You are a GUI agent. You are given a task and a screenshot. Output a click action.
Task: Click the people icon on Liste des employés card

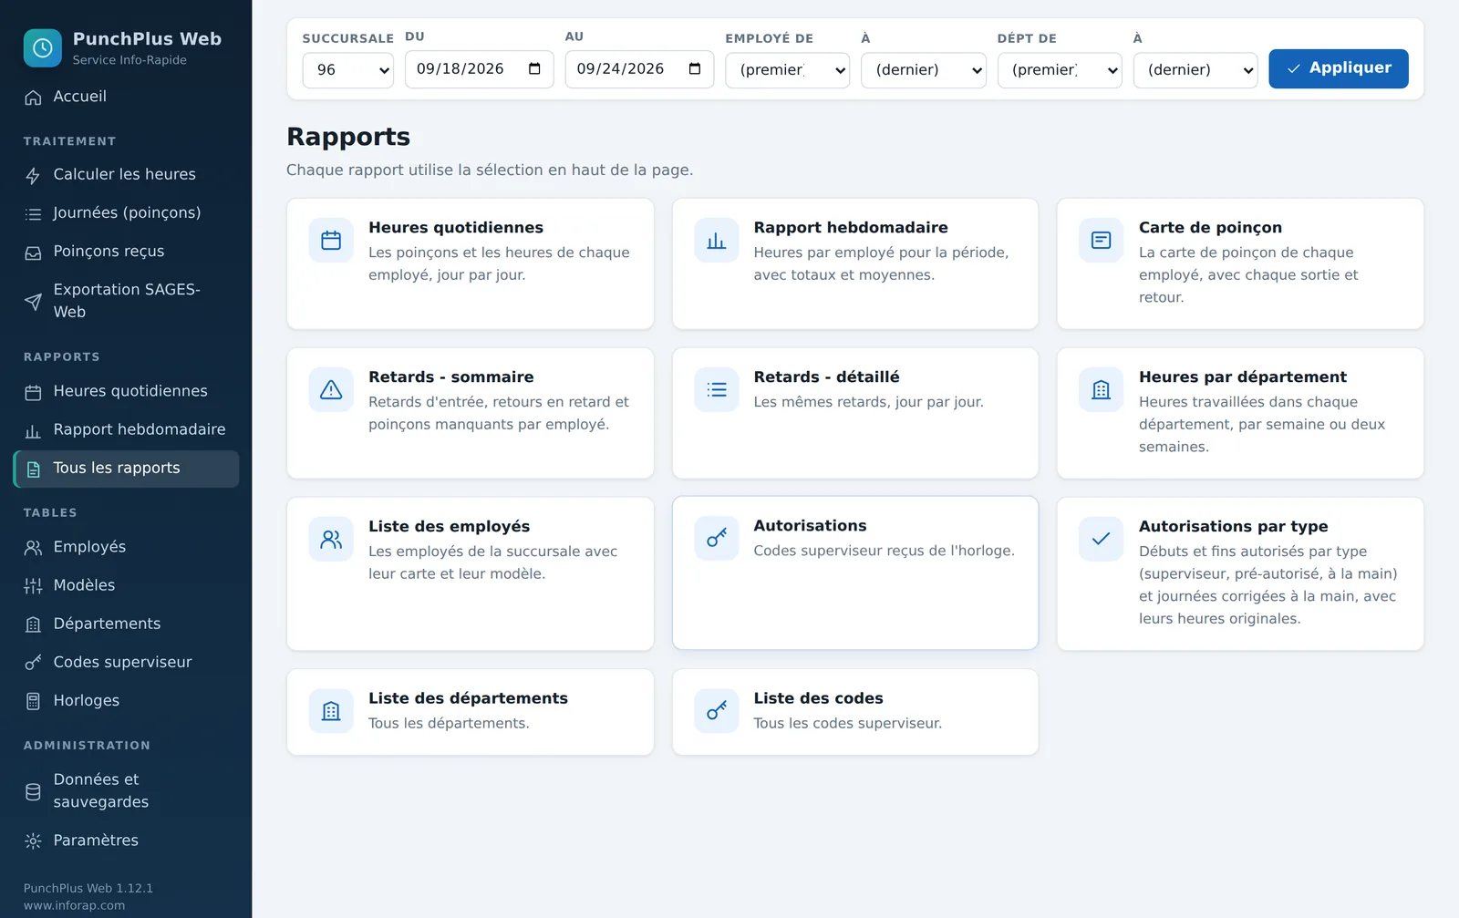[331, 540]
